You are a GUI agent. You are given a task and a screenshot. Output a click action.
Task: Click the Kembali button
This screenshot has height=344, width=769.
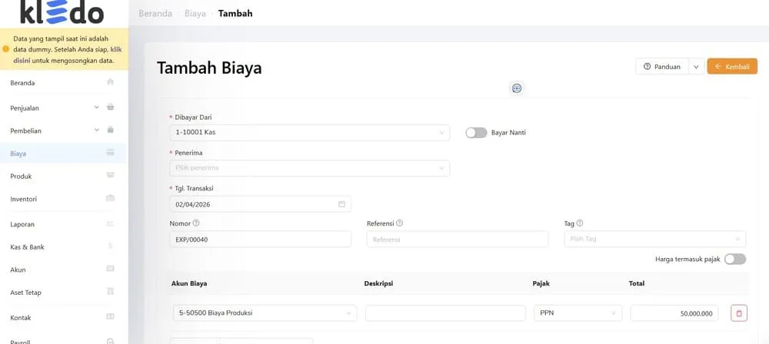click(x=732, y=67)
